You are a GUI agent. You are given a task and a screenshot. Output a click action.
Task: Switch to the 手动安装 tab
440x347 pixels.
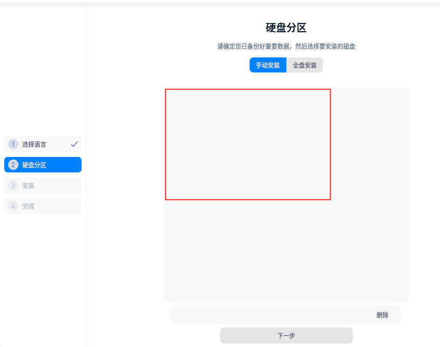267,65
